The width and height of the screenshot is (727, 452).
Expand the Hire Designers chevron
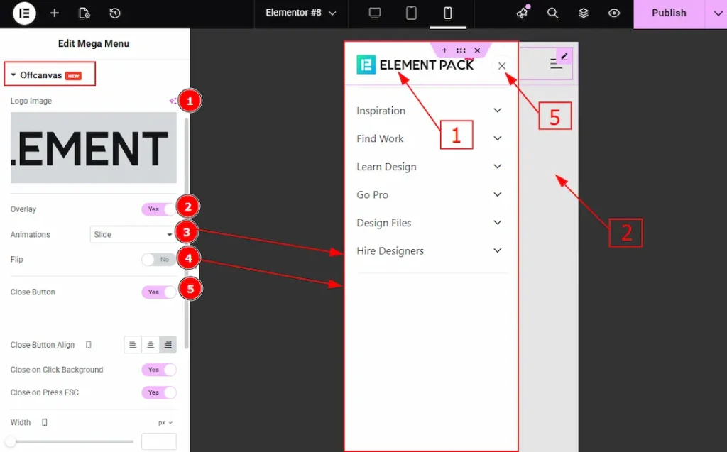coord(498,250)
